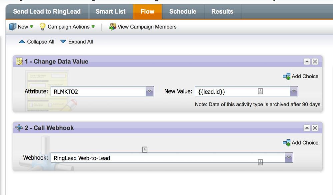Collapse the Change Data Value step

click(307, 62)
